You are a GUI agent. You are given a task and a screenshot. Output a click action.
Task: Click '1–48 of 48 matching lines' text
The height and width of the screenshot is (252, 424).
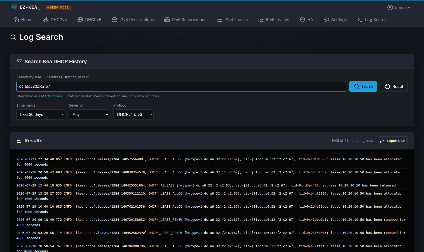pyautogui.click(x=352, y=141)
